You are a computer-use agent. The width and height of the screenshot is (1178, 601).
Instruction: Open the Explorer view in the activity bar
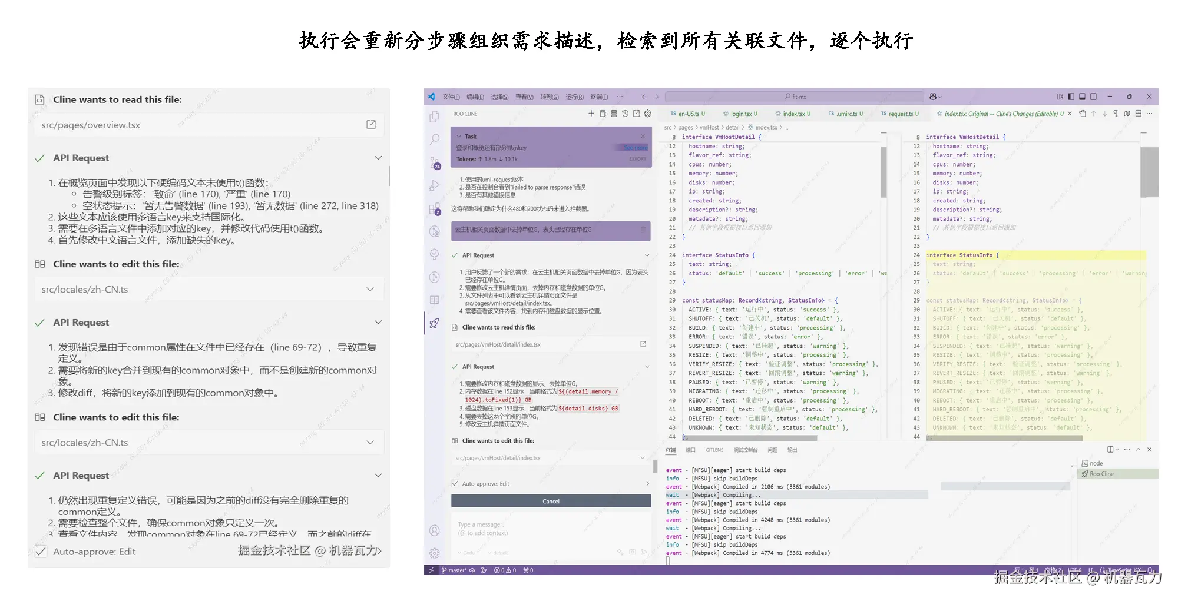435,117
